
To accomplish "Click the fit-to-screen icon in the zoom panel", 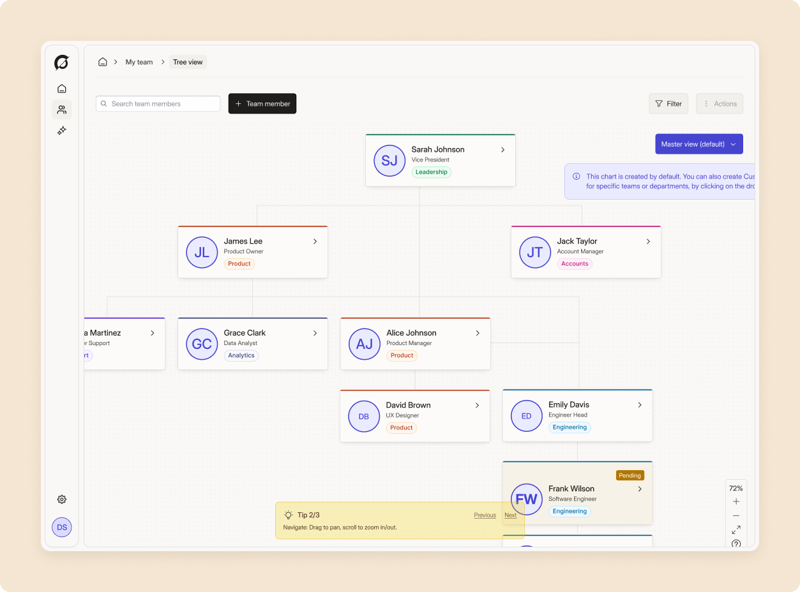I will coord(736,529).
